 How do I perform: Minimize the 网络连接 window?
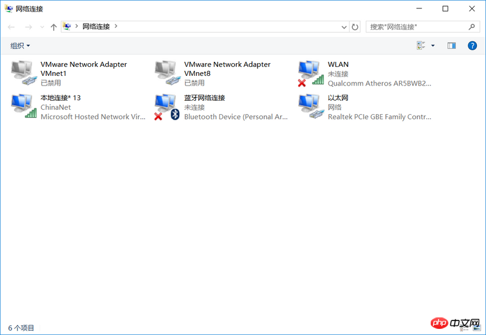(x=419, y=8)
